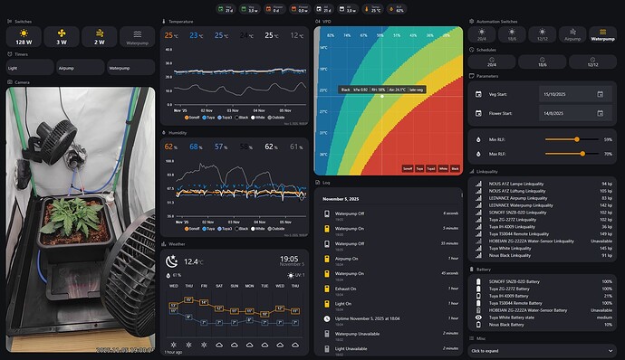Click the Flower 0,0 w badge

pyautogui.click(x=299, y=9)
